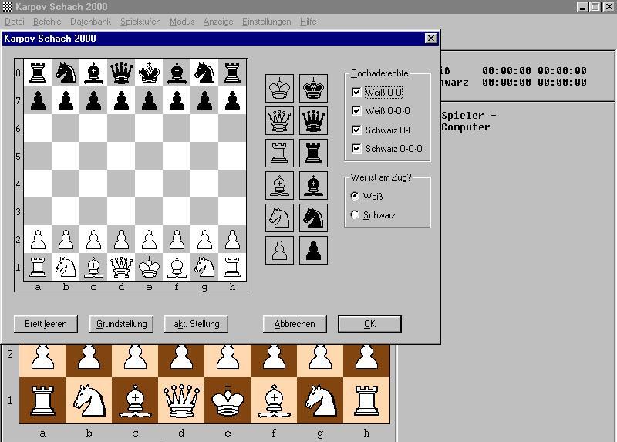
Task: Select the white king piece in palette
Action: [278, 88]
